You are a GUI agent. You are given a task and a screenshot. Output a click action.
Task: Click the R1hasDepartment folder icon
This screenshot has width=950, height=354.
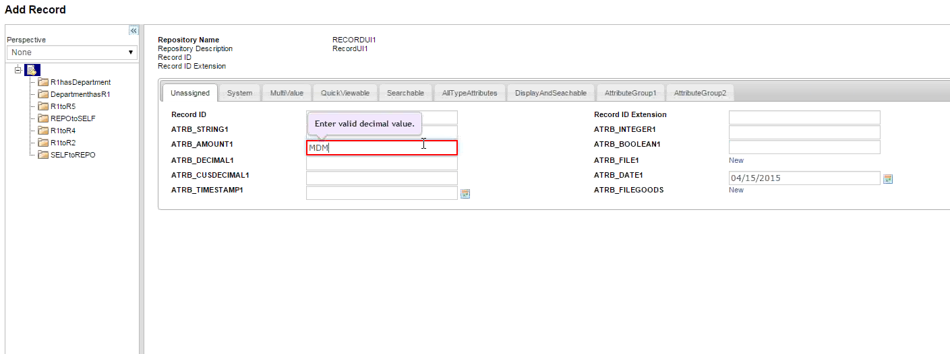click(x=43, y=82)
